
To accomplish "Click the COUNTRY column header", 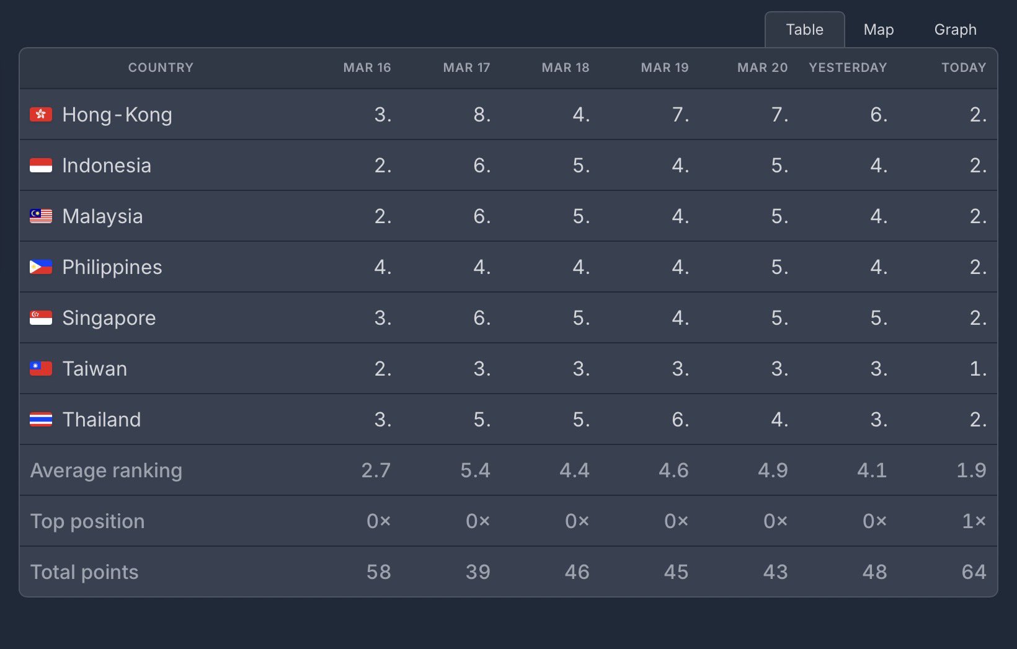I will click(x=161, y=68).
